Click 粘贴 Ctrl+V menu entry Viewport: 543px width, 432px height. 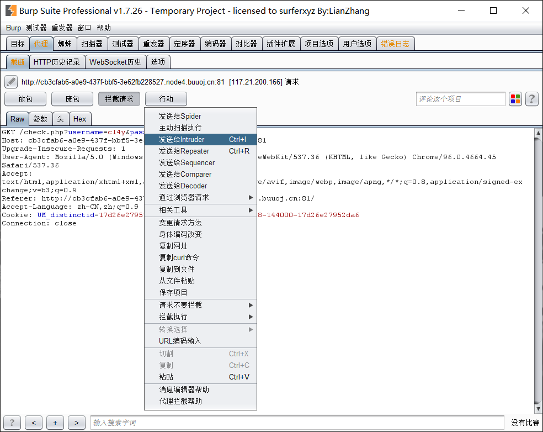click(x=200, y=377)
